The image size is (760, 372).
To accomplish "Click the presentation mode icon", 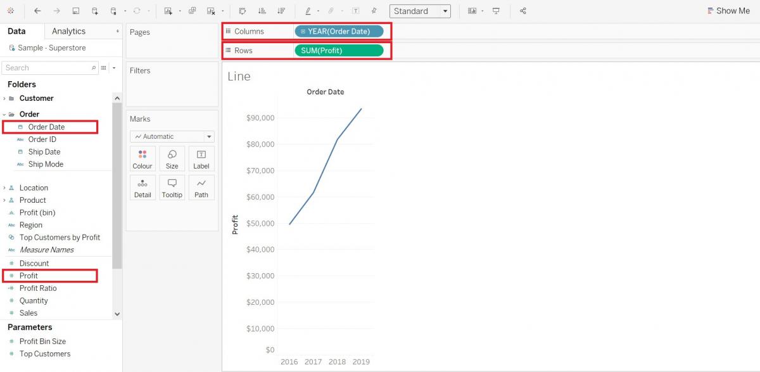I will click(496, 11).
